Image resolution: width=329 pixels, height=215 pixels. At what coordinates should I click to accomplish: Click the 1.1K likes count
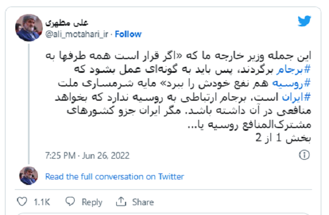[42, 202]
